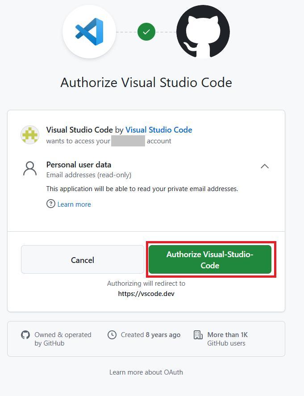Open Learn more about OAuth link
The width and height of the screenshot is (304, 396).
coord(146,372)
